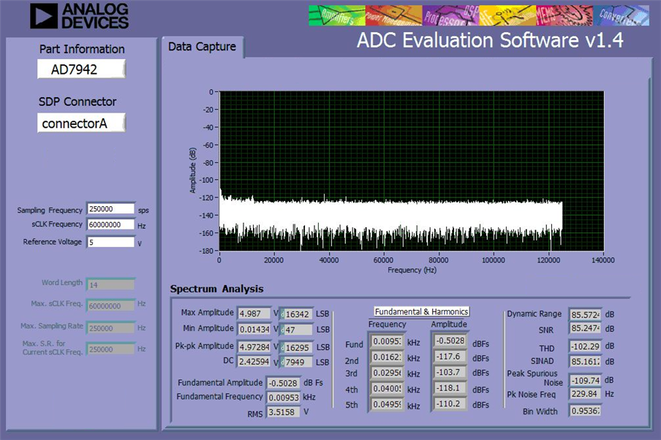Click the Fundamental Frequency kHz value
Screen dimensions: 661x440
click(283, 398)
